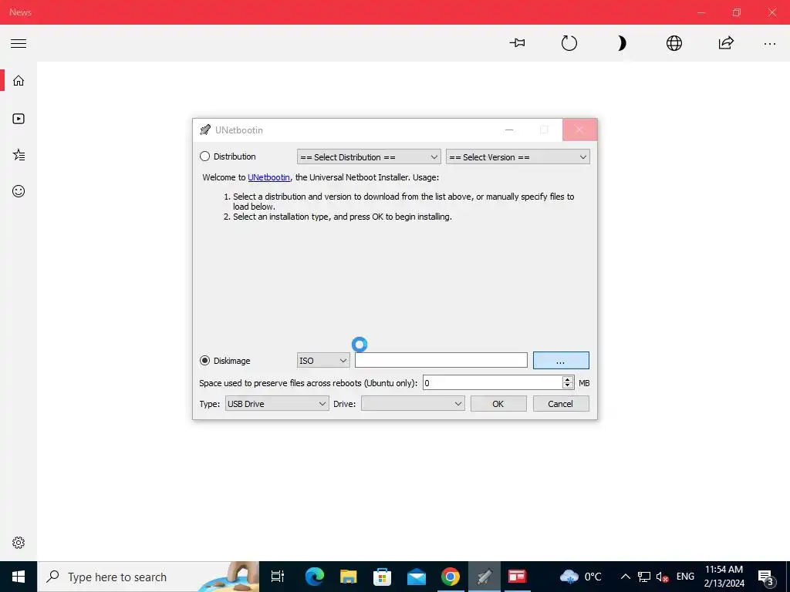
Task: Click the persistence space MB field
Action: 492,383
